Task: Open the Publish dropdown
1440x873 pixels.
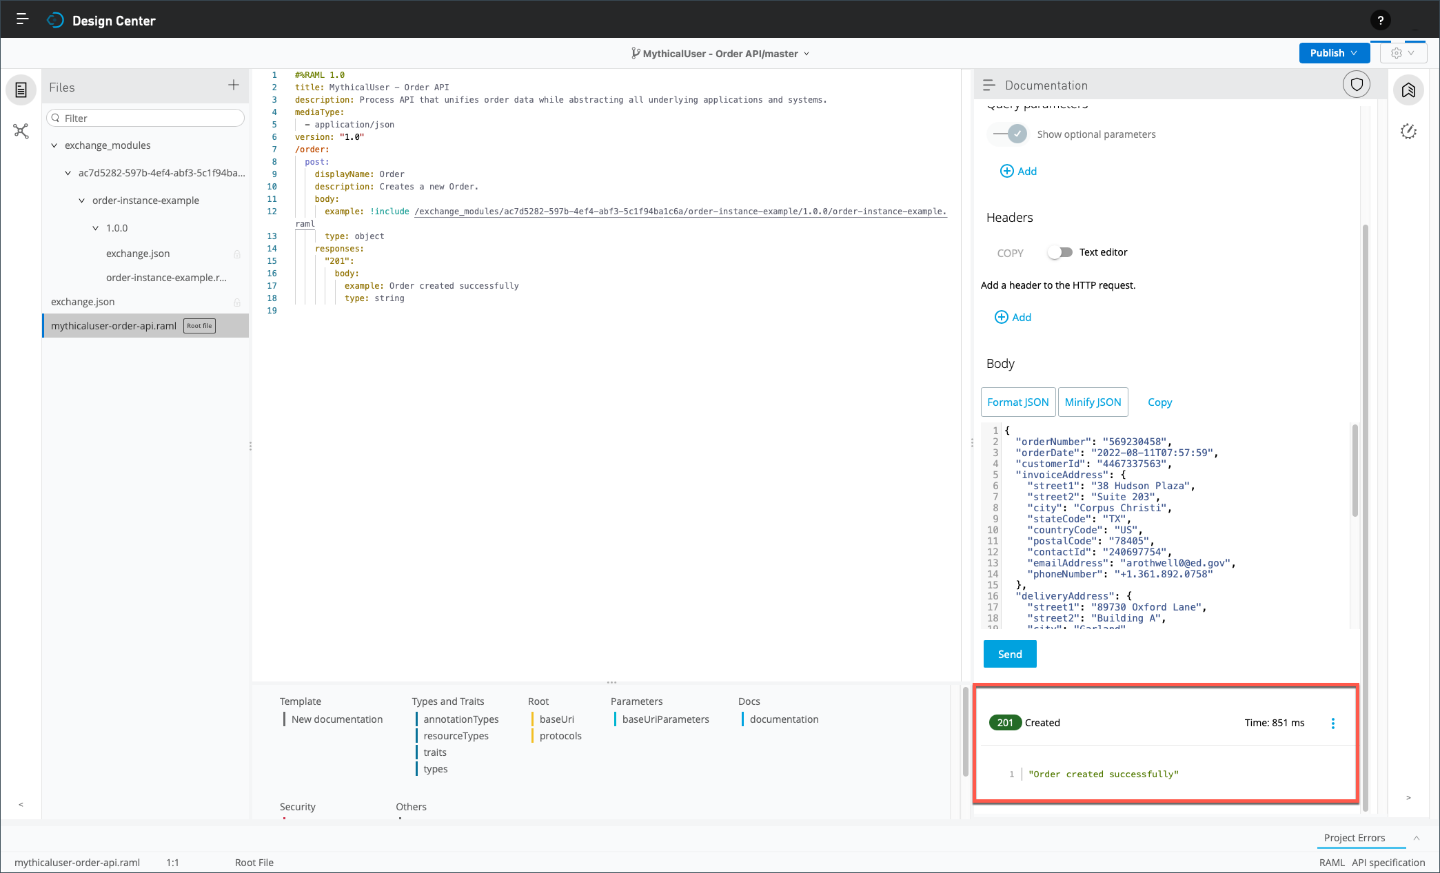Action: point(1334,53)
